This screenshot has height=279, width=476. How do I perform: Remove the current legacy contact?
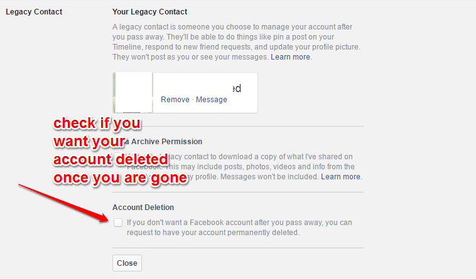tap(175, 99)
